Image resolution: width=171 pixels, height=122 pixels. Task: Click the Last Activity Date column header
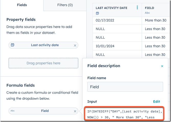pos(112,8)
